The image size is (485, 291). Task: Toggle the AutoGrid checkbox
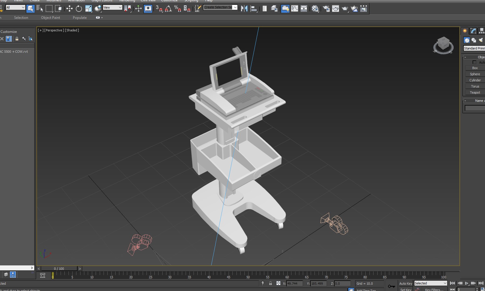click(x=474, y=62)
